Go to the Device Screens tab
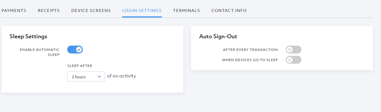381x112 pixels. (91, 10)
